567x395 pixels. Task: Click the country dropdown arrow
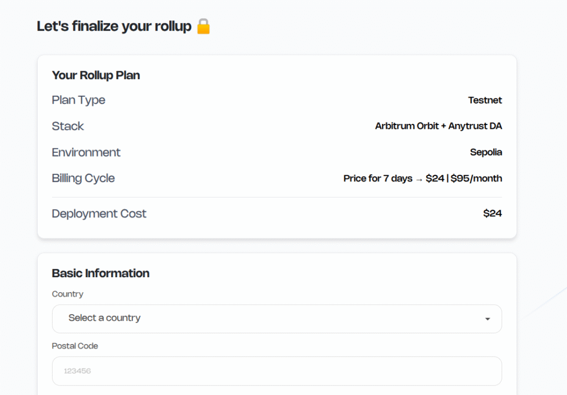pyautogui.click(x=487, y=319)
